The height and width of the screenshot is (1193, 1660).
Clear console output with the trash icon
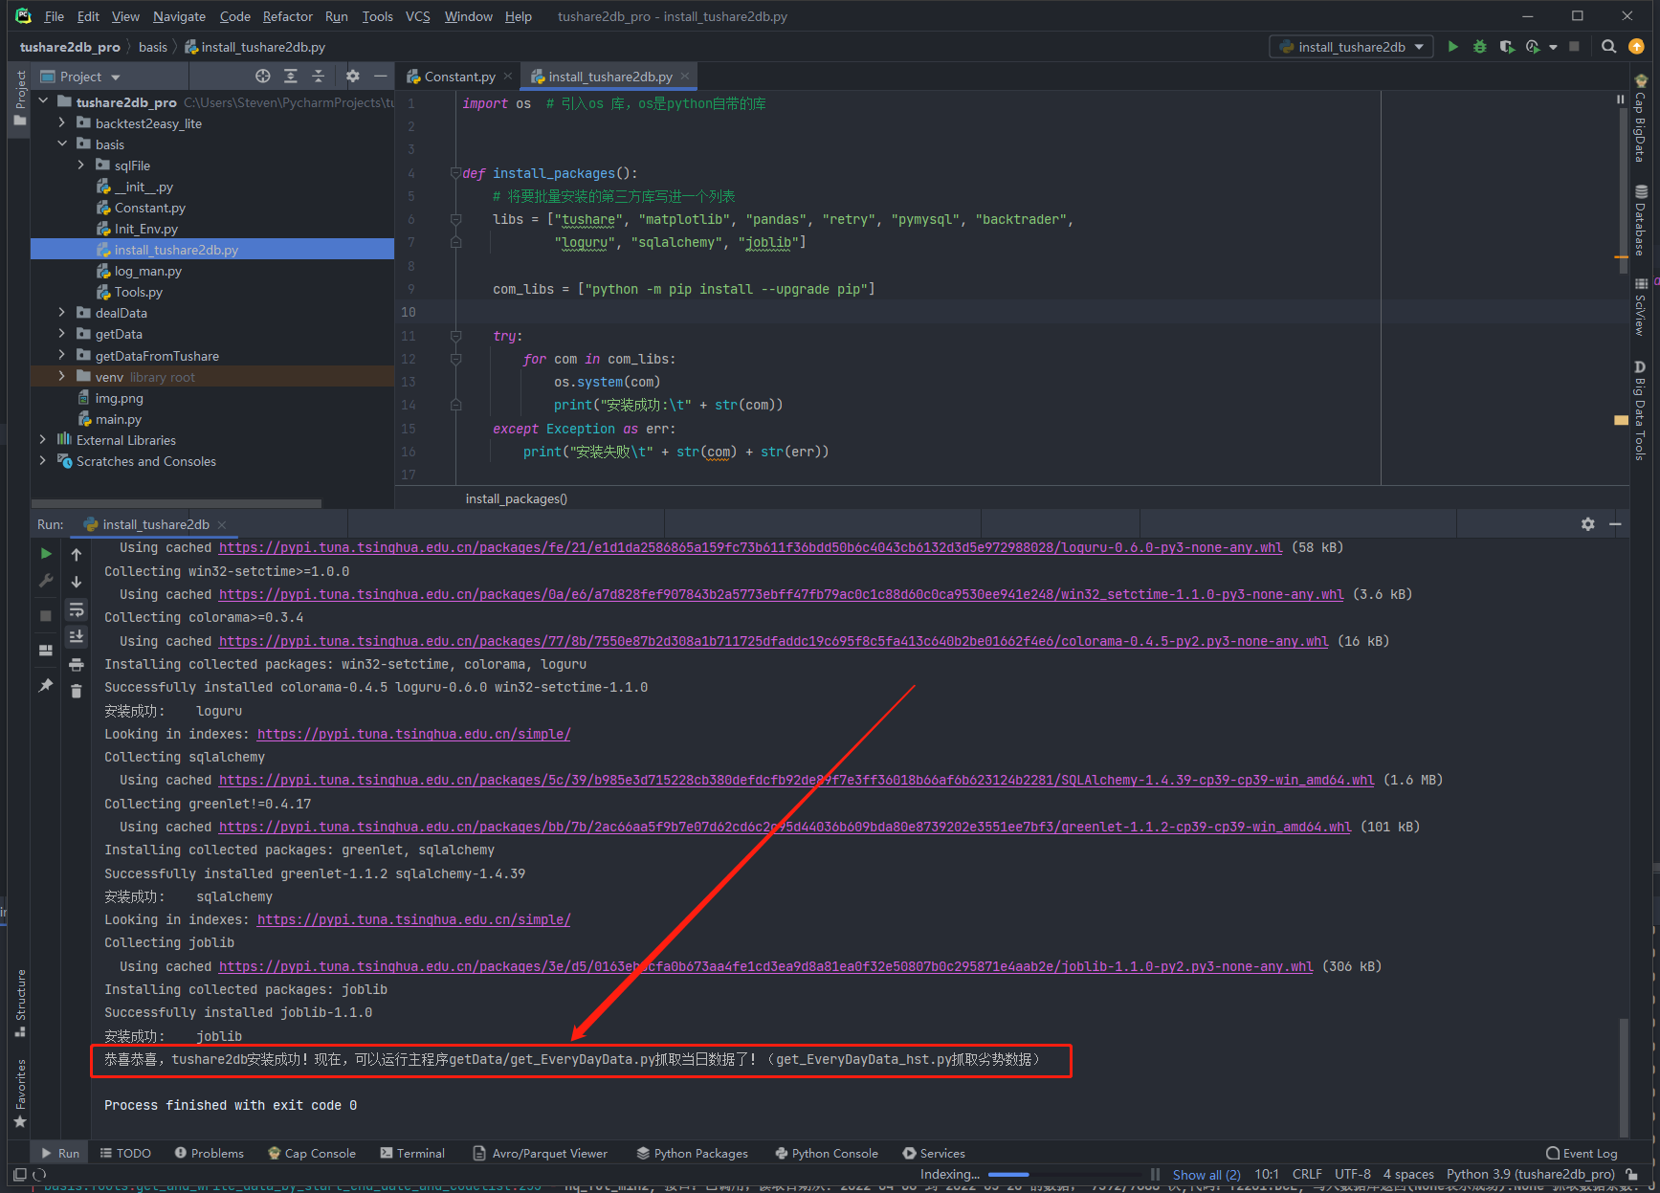77,691
